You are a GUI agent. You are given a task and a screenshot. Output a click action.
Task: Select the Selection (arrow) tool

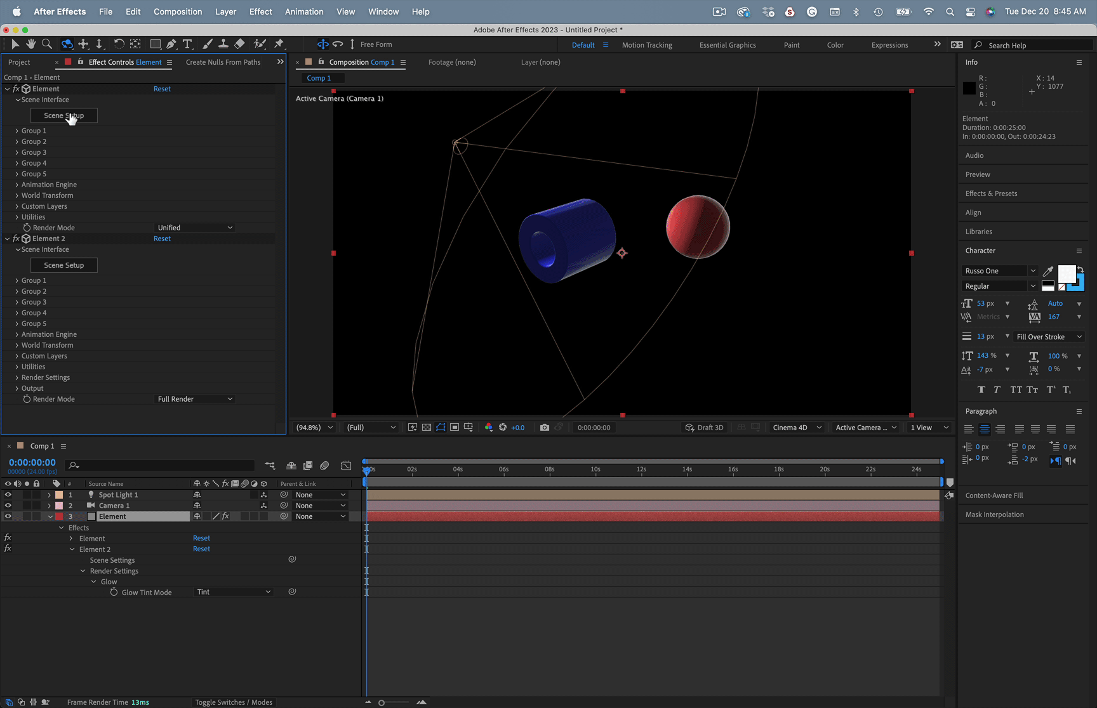click(x=15, y=44)
